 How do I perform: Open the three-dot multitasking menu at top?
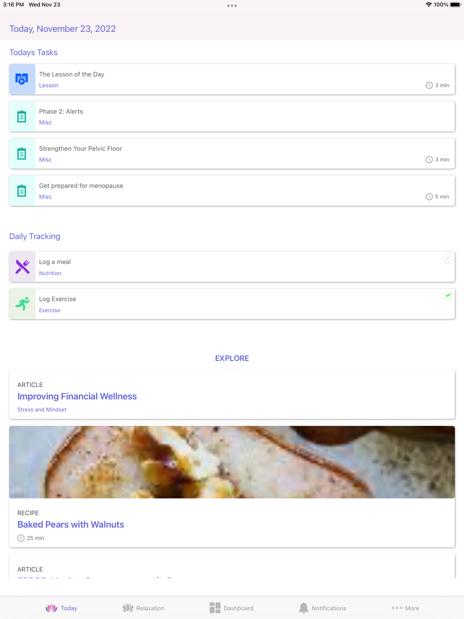[232, 6]
